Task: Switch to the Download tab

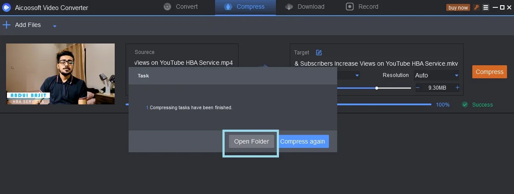Action: click(x=305, y=7)
